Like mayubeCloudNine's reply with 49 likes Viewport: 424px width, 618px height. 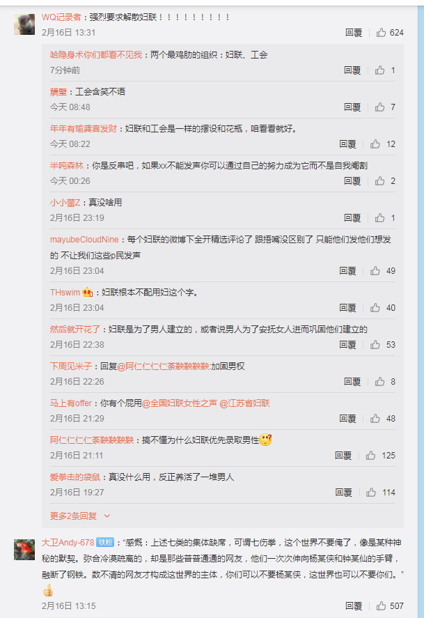(375, 271)
